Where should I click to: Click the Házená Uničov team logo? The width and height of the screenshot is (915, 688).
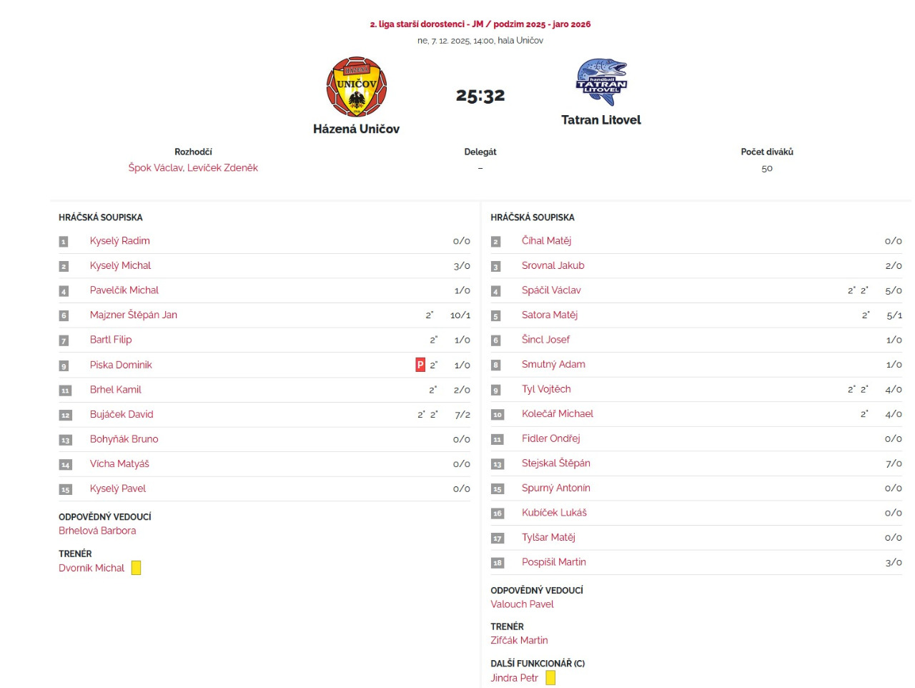click(x=356, y=87)
